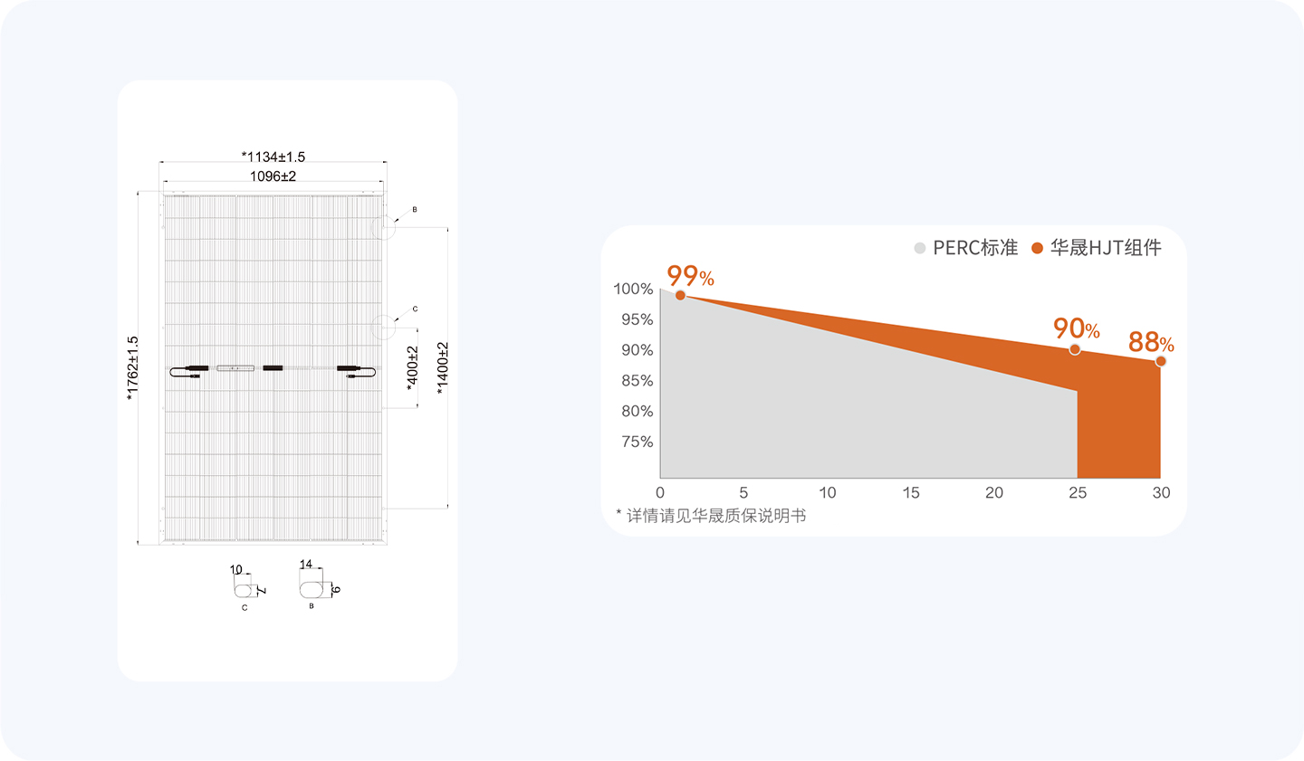Click the *1134±1.5 width dimension
The height and width of the screenshot is (761, 1304).
point(273,157)
